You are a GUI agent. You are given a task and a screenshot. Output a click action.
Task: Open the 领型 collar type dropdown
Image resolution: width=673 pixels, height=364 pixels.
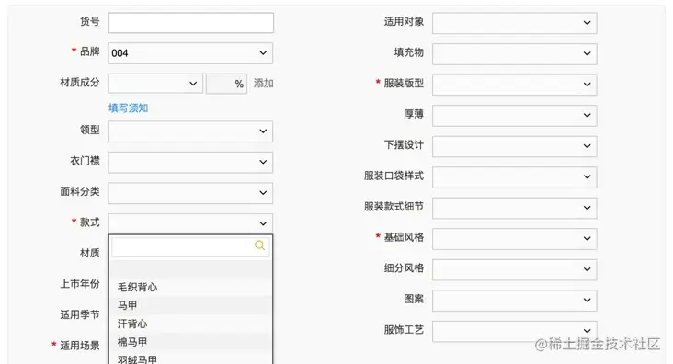pyautogui.click(x=190, y=131)
